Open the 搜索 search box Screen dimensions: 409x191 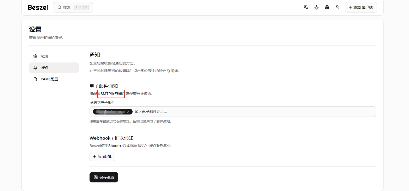(x=73, y=7)
